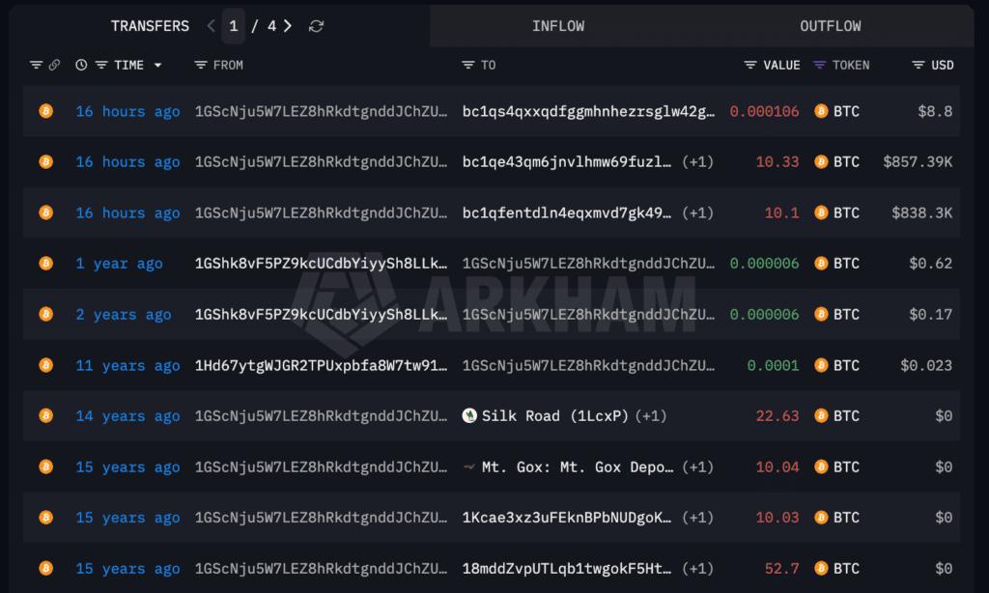The width and height of the screenshot is (989, 593).
Task: Expand (+1) next to Silk Road
Action: 651,416
